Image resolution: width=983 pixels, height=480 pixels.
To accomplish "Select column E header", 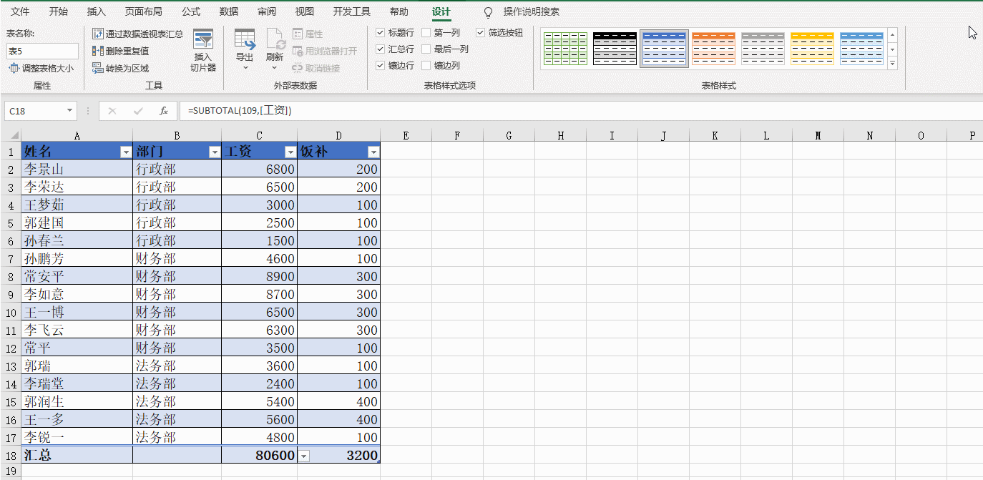I will coord(406,135).
